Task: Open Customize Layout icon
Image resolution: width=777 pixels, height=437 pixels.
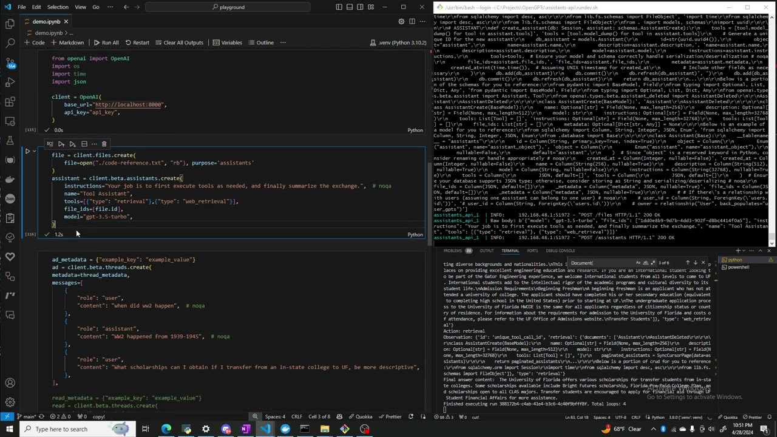Action: (370, 7)
